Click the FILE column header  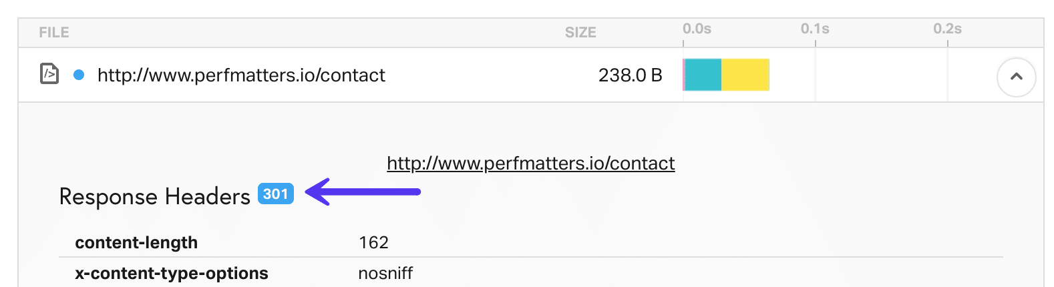[x=53, y=32]
